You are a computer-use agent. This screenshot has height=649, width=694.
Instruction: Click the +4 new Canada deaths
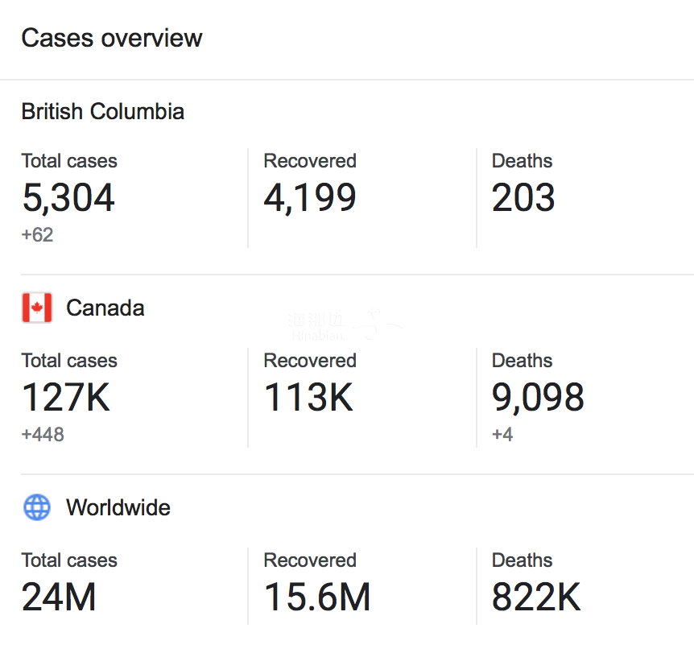tap(502, 434)
